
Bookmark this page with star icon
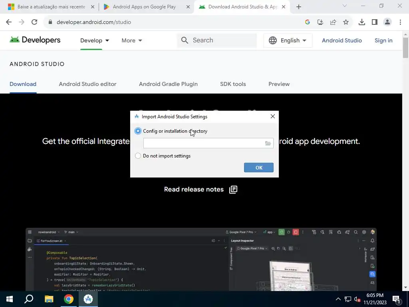pyautogui.click(x=346, y=22)
